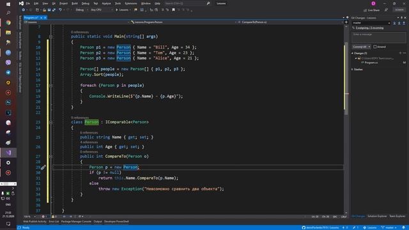Open the Edit menu
Viewport: 409px width, 230px height.
pyautogui.click(x=36, y=3)
